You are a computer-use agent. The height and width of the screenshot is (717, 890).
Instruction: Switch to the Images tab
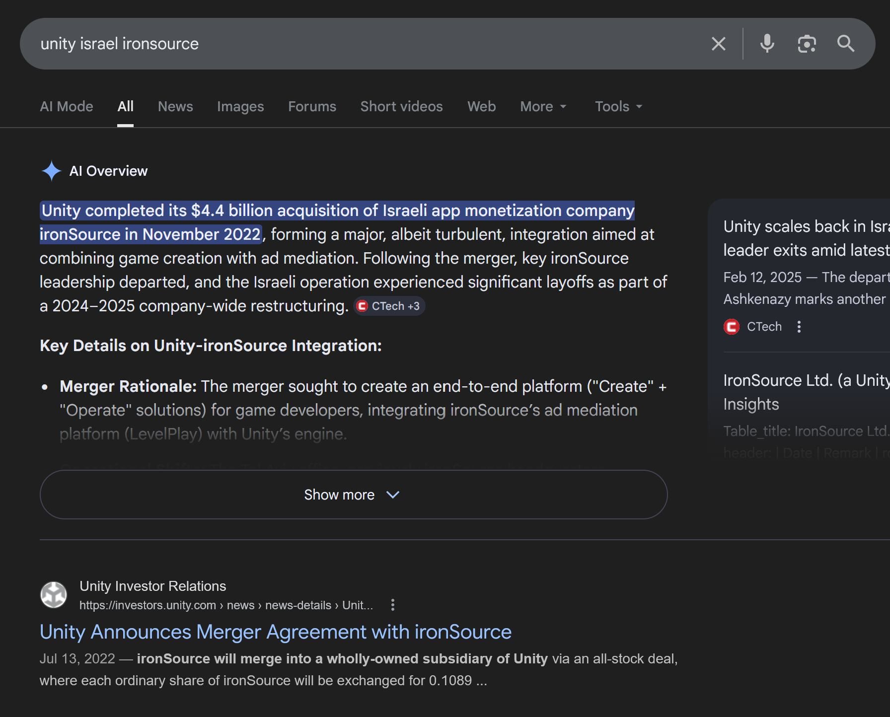[240, 106]
